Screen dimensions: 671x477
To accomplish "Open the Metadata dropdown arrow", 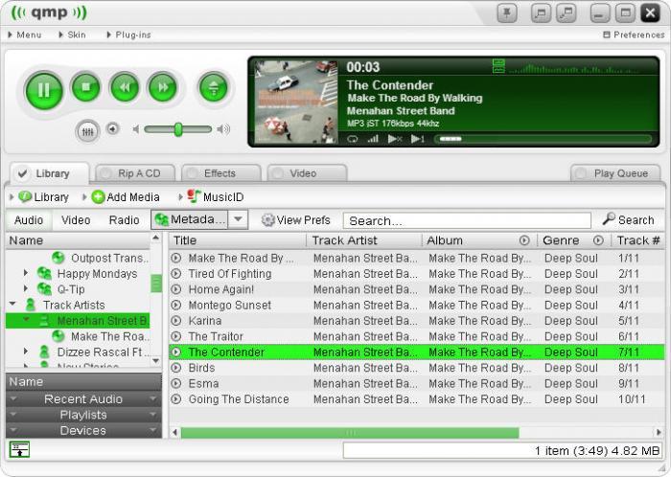I will pyautogui.click(x=238, y=219).
